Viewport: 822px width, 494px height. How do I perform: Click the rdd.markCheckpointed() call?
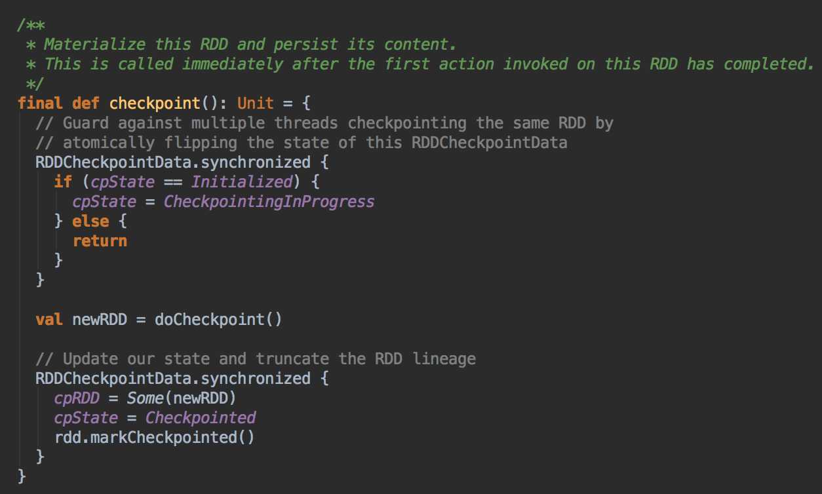[154, 438]
